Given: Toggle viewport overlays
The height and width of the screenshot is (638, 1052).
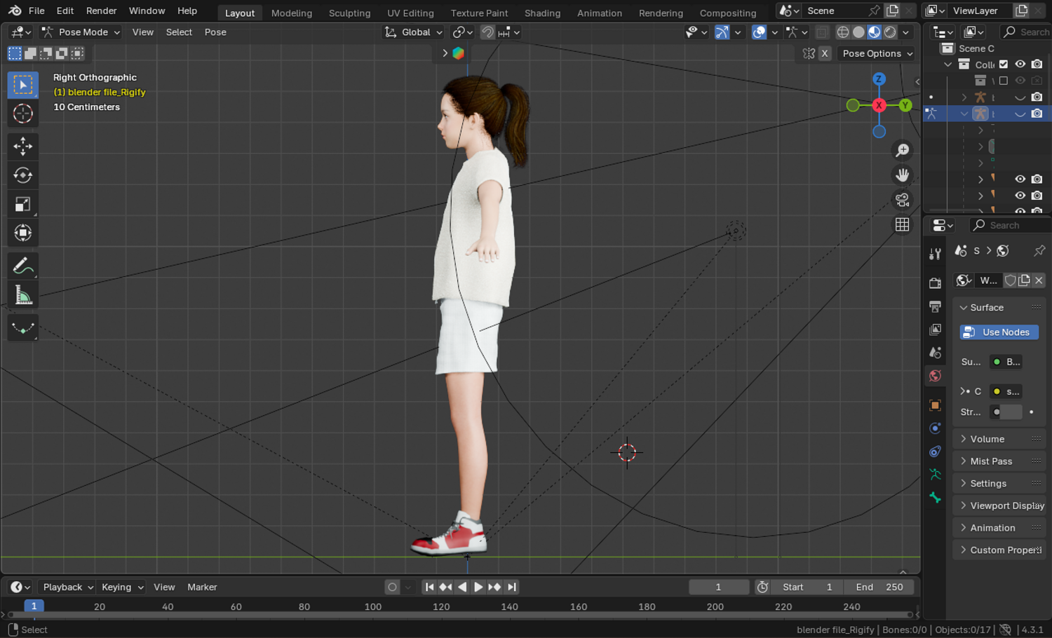Looking at the screenshot, I should click(759, 32).
